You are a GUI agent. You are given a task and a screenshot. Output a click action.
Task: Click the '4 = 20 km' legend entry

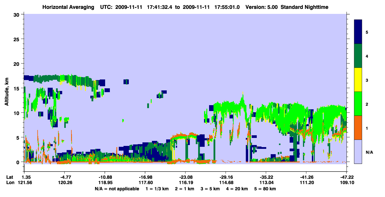pyautogui.click(x=236, y=189)
